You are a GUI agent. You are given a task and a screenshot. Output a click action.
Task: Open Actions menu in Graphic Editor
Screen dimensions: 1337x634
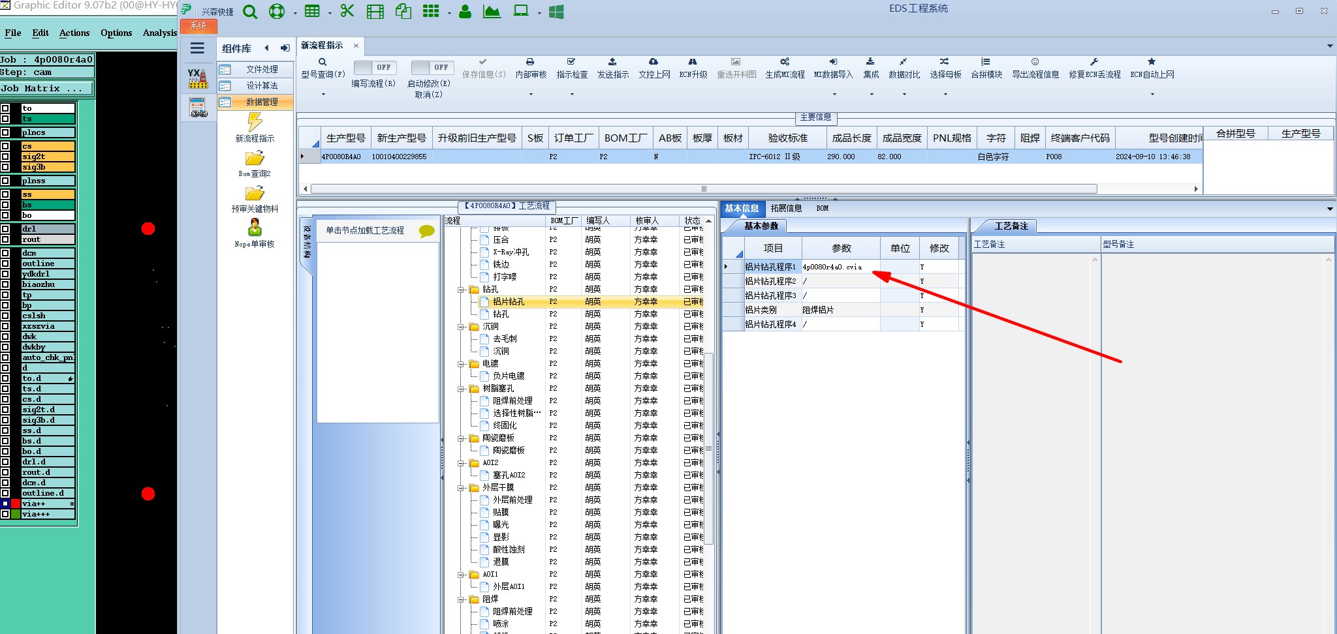click(74, 33)
